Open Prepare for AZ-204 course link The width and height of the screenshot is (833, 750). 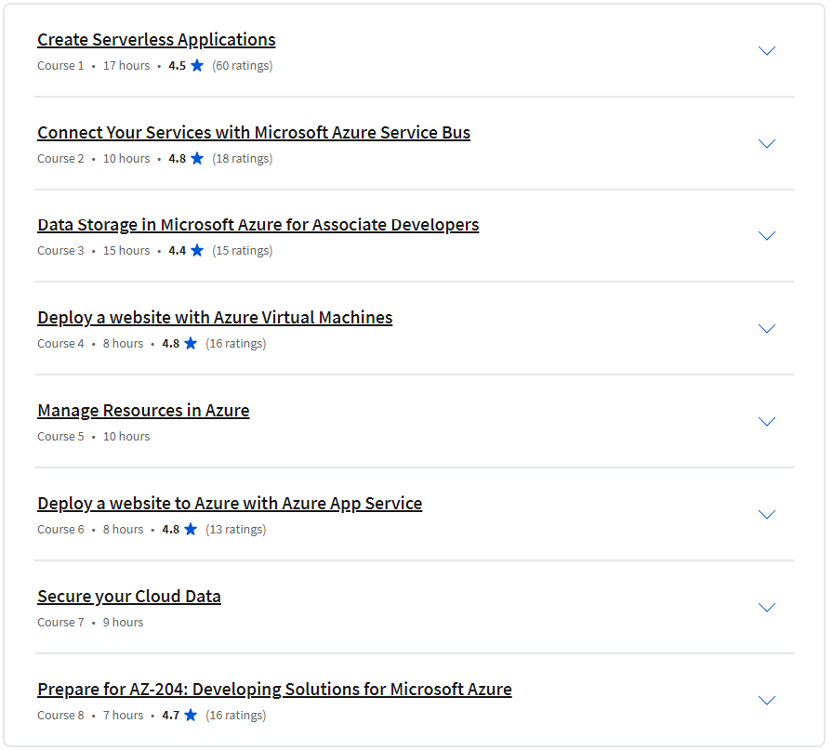click(x=274, y=689)
